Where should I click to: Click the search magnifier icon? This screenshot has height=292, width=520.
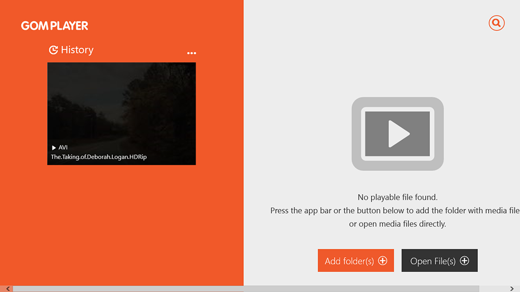point(497,23)
